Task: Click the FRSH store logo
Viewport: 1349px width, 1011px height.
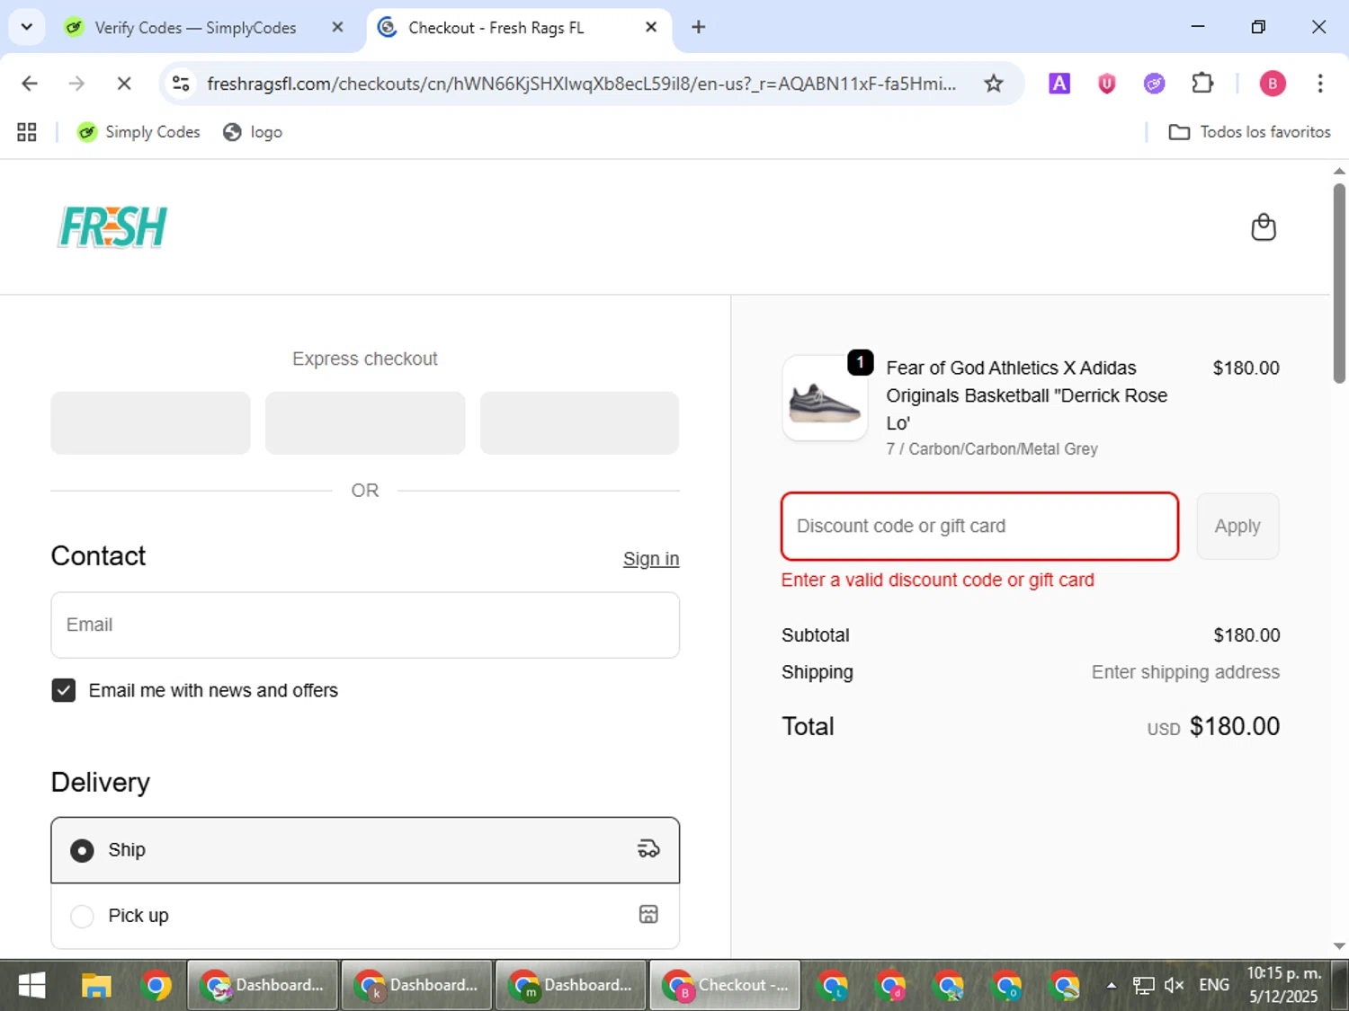Action: [112, 227]
